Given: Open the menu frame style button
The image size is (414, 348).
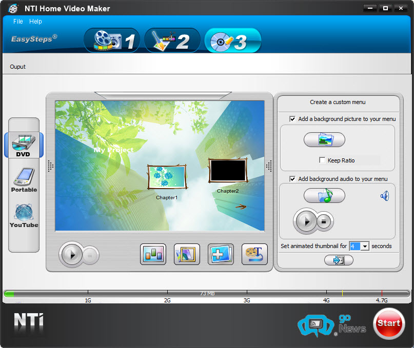Looking at the screenshot, I should pos(187,254).
